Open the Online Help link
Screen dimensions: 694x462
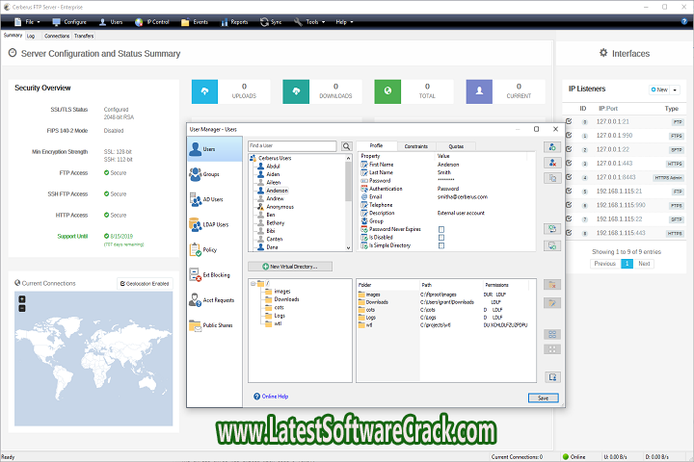click(x=274, y=396)
